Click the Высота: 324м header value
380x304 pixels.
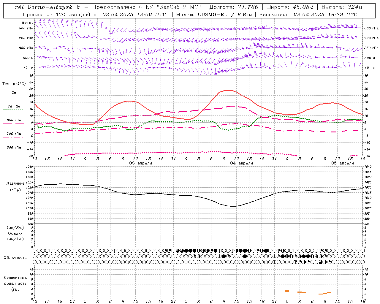click(x=341, y=7)
